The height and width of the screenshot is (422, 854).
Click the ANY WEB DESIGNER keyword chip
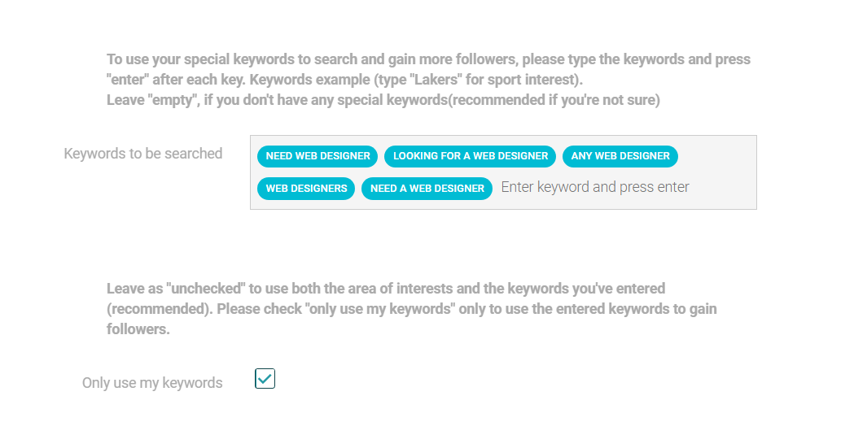620,156
